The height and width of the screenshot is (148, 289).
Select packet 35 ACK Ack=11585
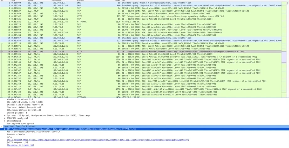point(141,95)
